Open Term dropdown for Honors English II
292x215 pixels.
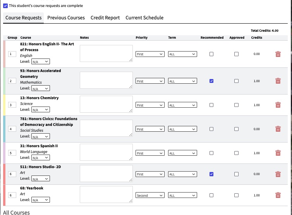tap(182, 54)
